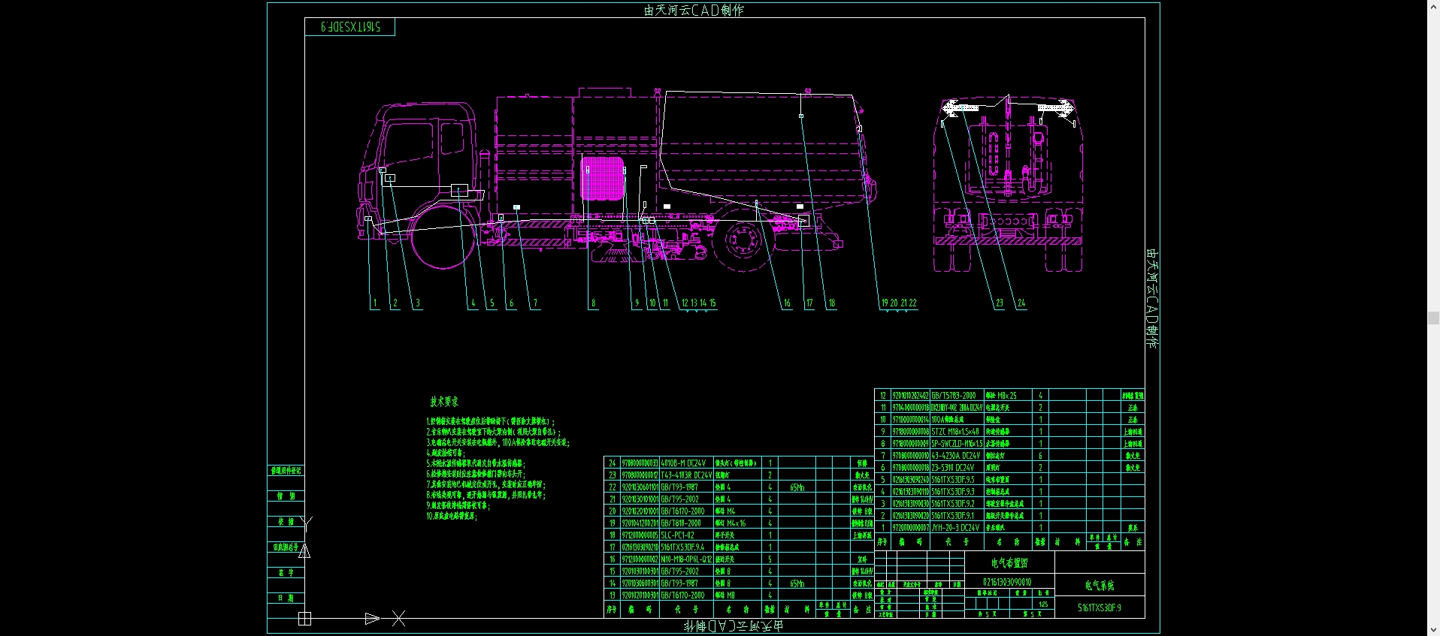Click callout number 3 under the cab
The image size is (1440, 636).
click(418, 303)
